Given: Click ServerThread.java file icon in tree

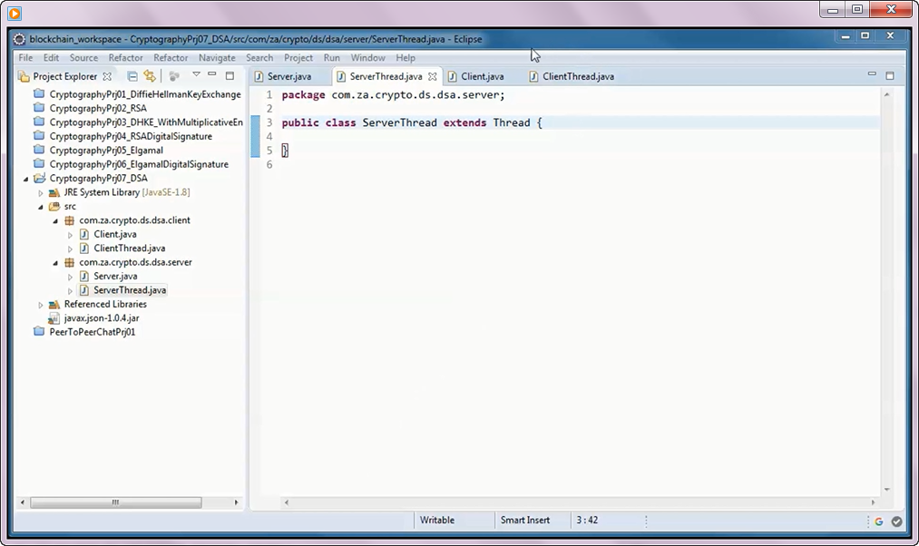Looking at the screenshot, I should coord(83,290).
